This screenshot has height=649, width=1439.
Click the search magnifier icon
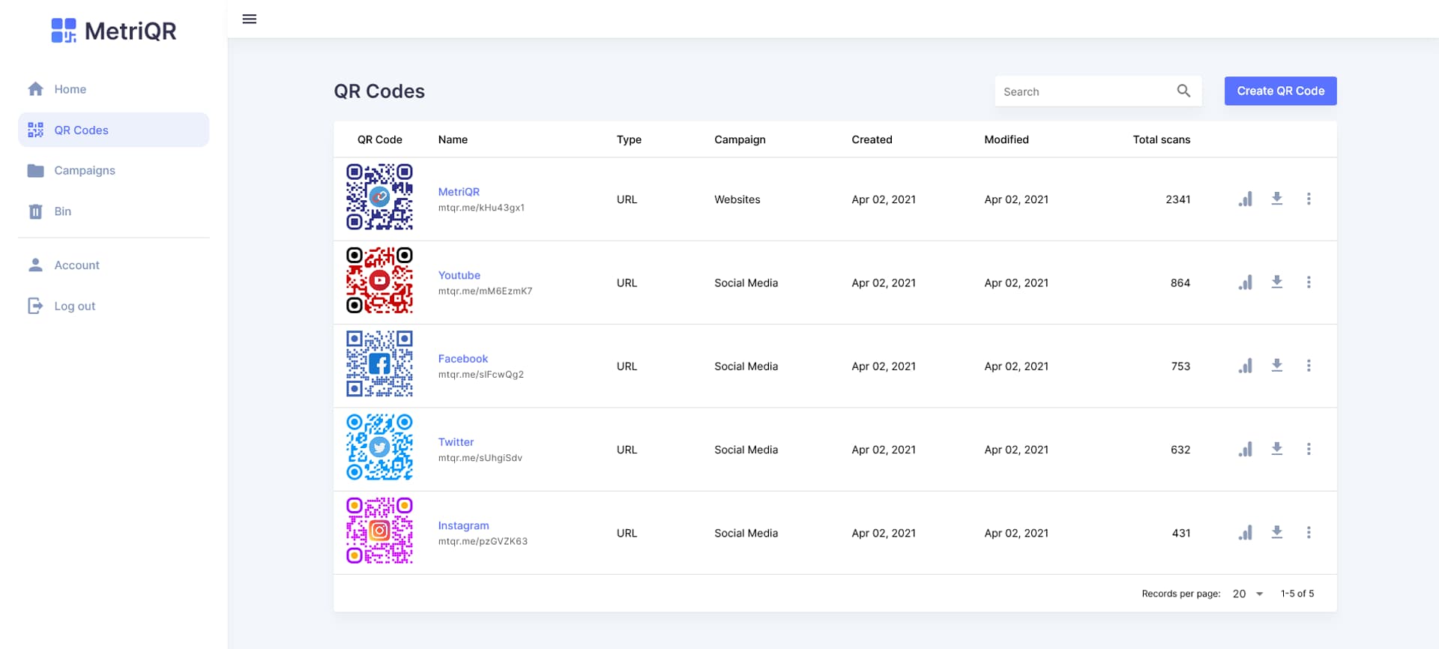[1183, 91]
